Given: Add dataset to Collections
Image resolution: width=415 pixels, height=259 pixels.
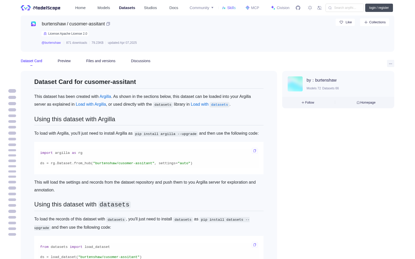Looking at the screenshot, I should pos(375,22).
